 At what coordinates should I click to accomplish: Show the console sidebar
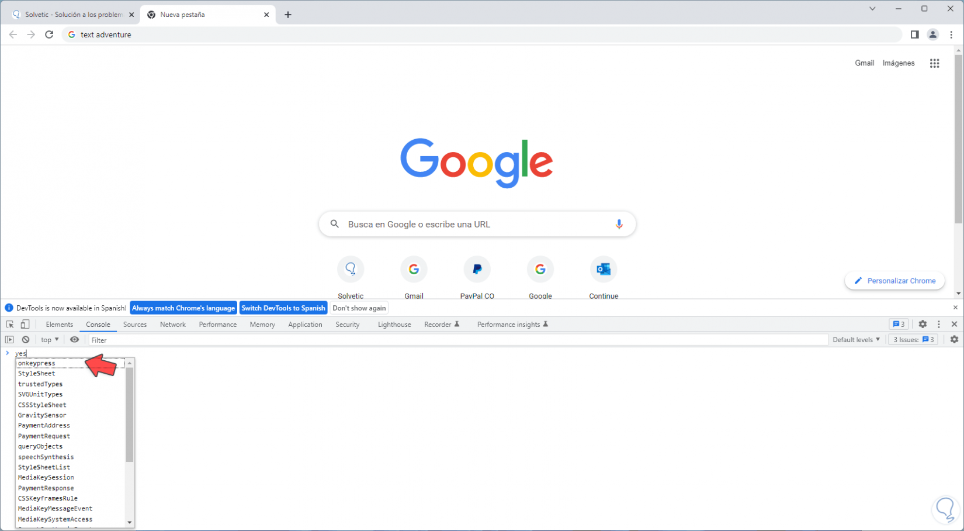9,340
